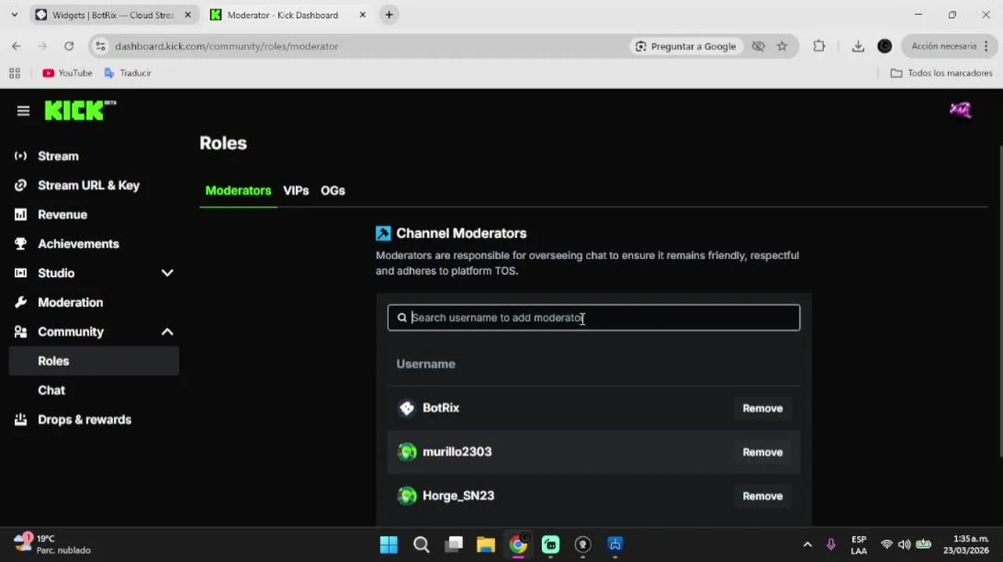The height and width of the screenshot is (562, 1003).
Task: Reload the current browser page
Action: (x=69, y=46)
